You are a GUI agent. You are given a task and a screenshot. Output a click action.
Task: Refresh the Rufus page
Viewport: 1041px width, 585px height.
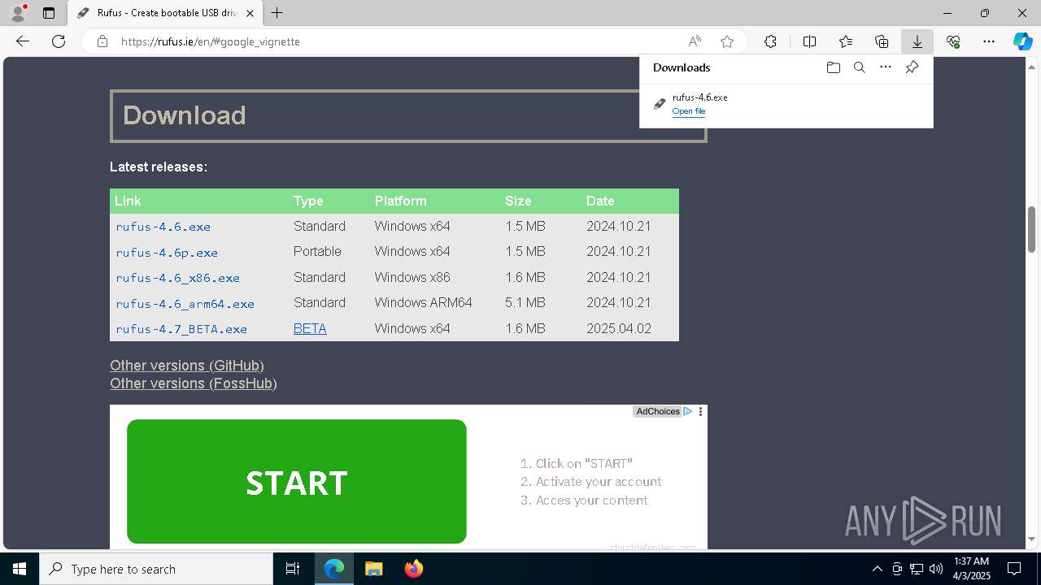59,41
